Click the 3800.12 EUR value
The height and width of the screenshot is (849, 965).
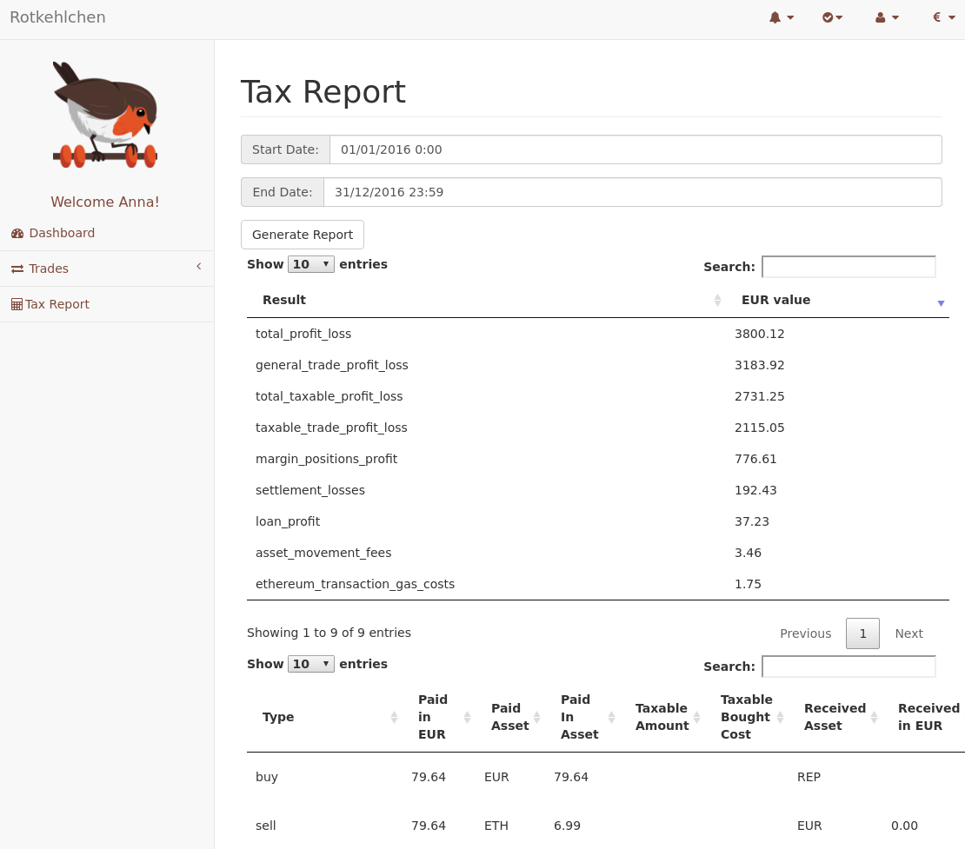coord(760,334)
